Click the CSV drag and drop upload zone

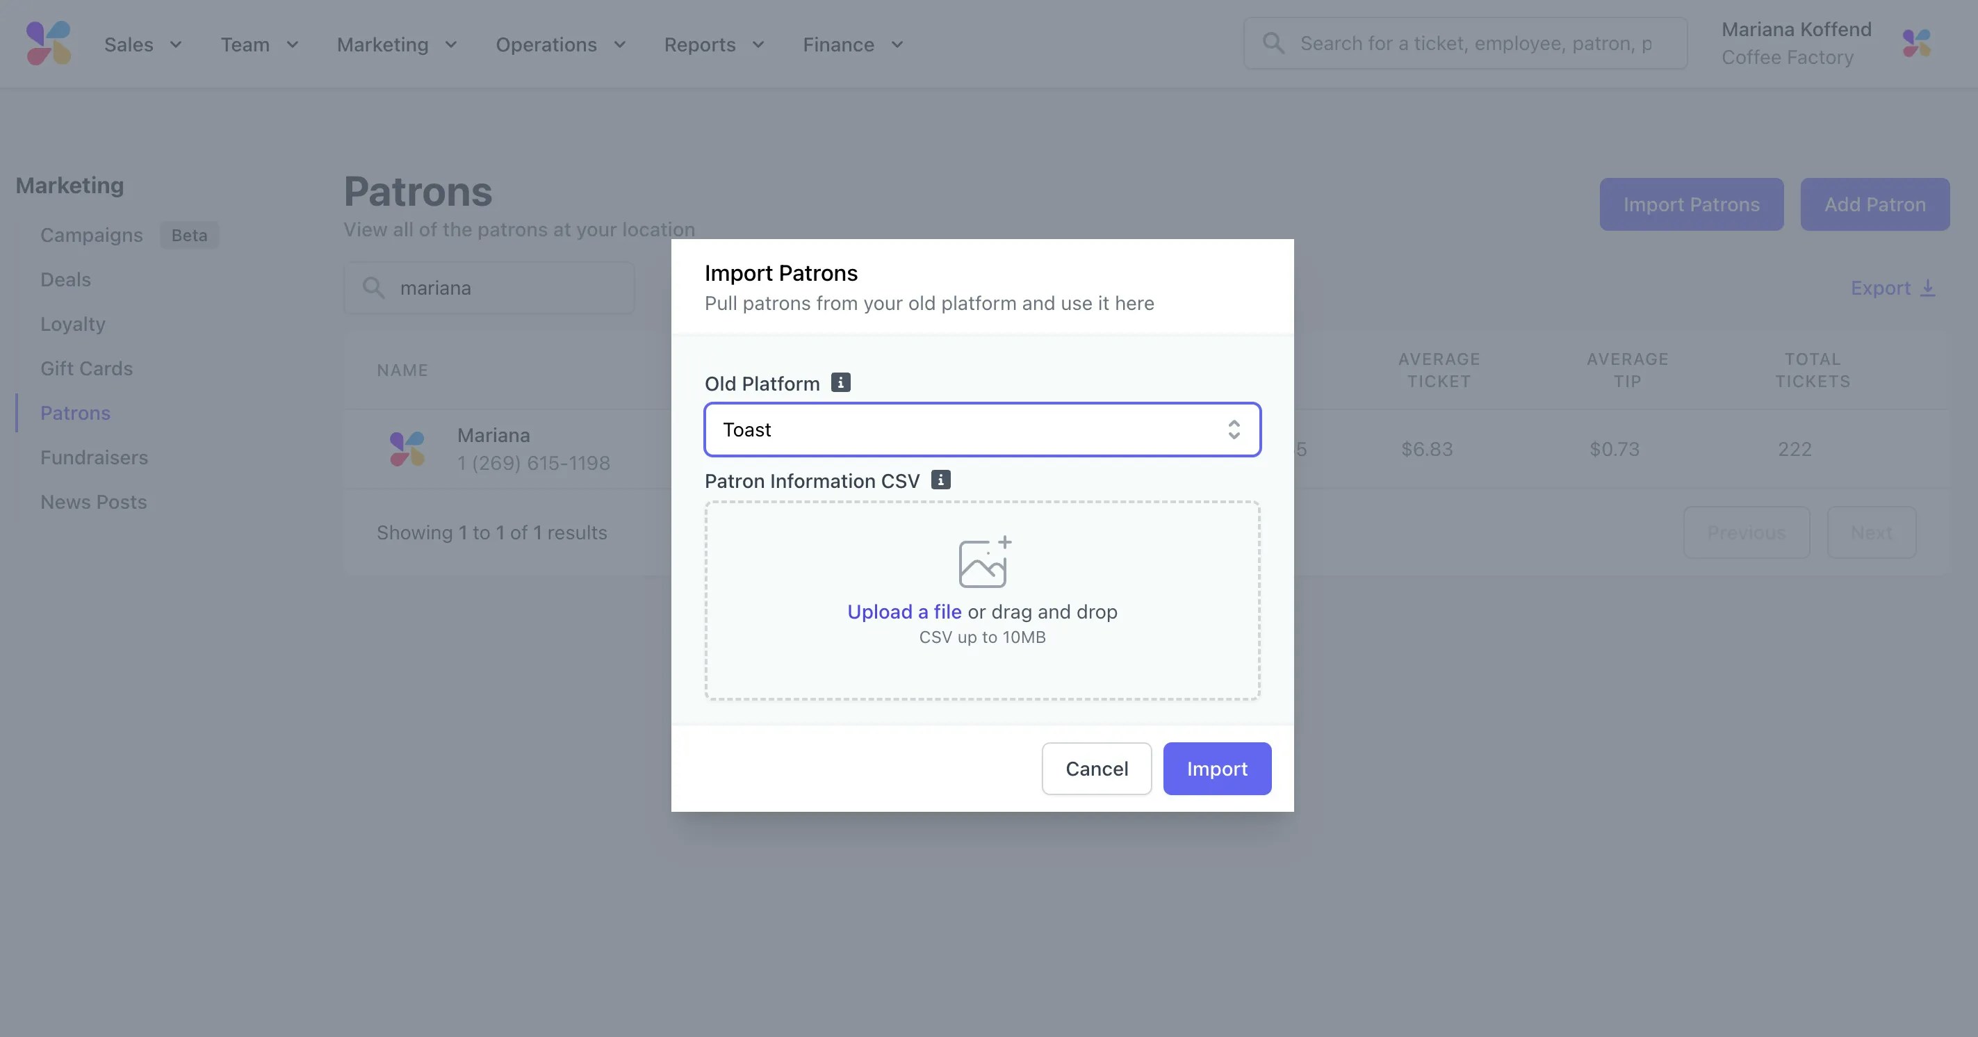(982, 601)
